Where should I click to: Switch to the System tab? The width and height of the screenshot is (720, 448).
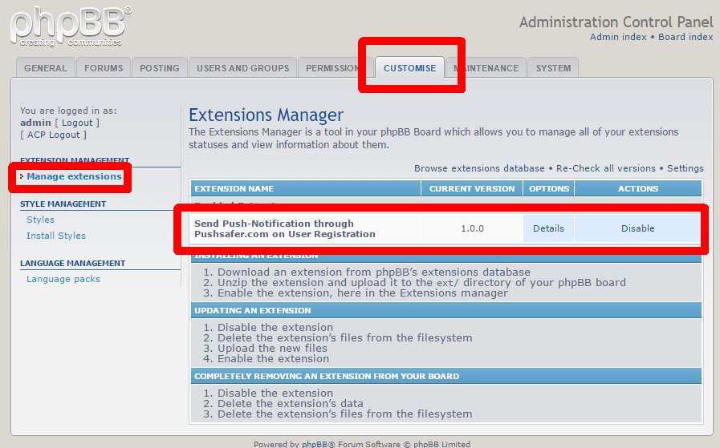click(553, 68)
